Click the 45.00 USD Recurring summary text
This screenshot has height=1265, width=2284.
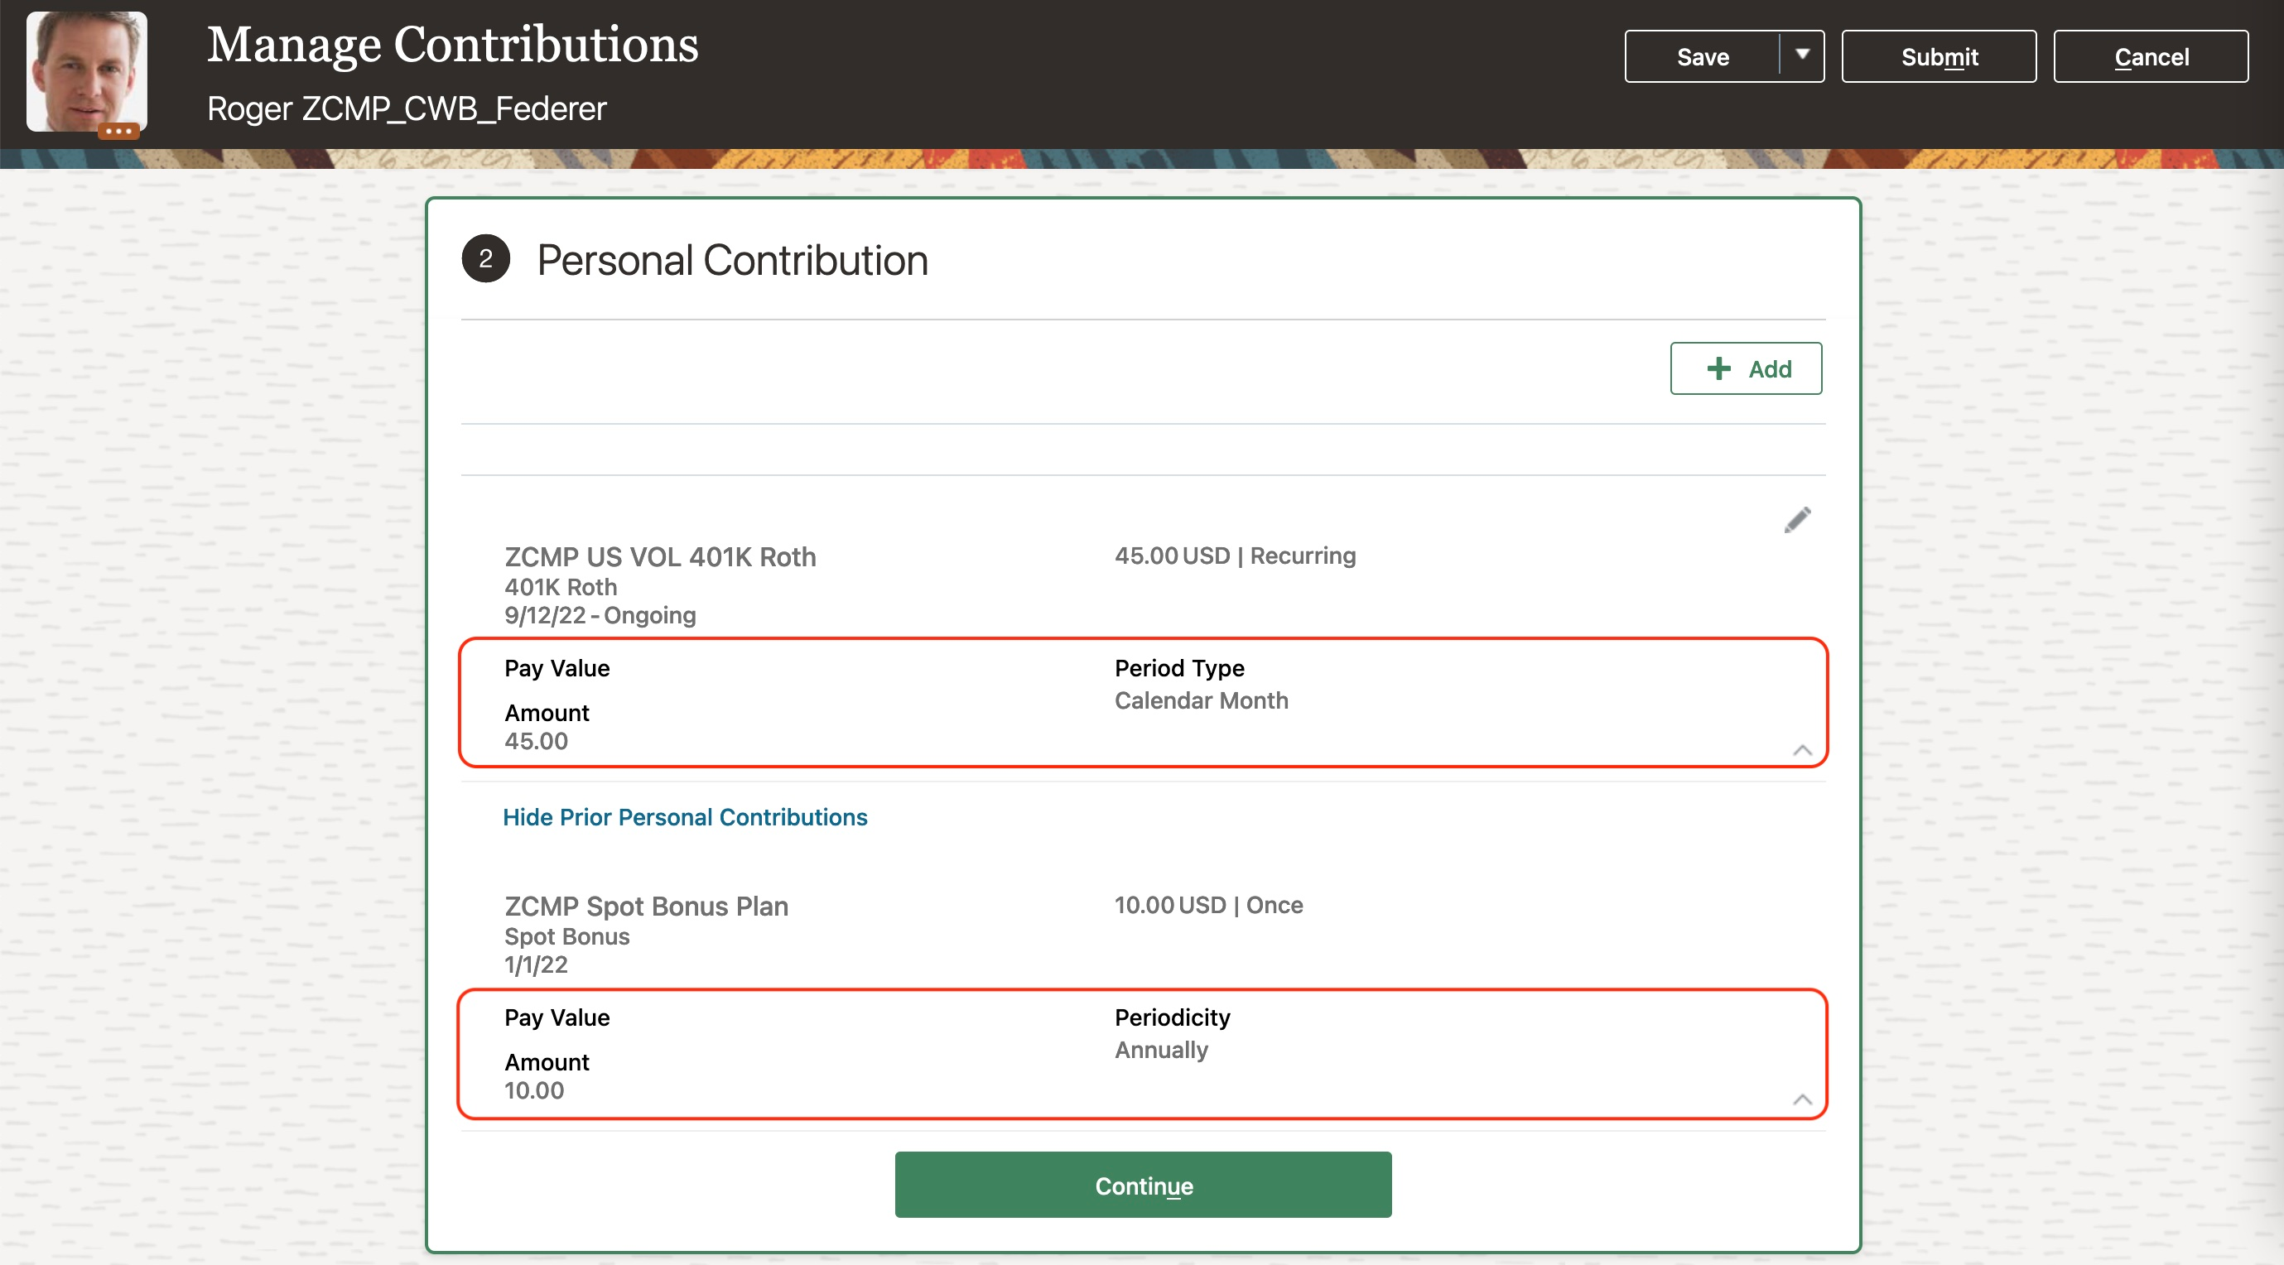(1234, 556)
